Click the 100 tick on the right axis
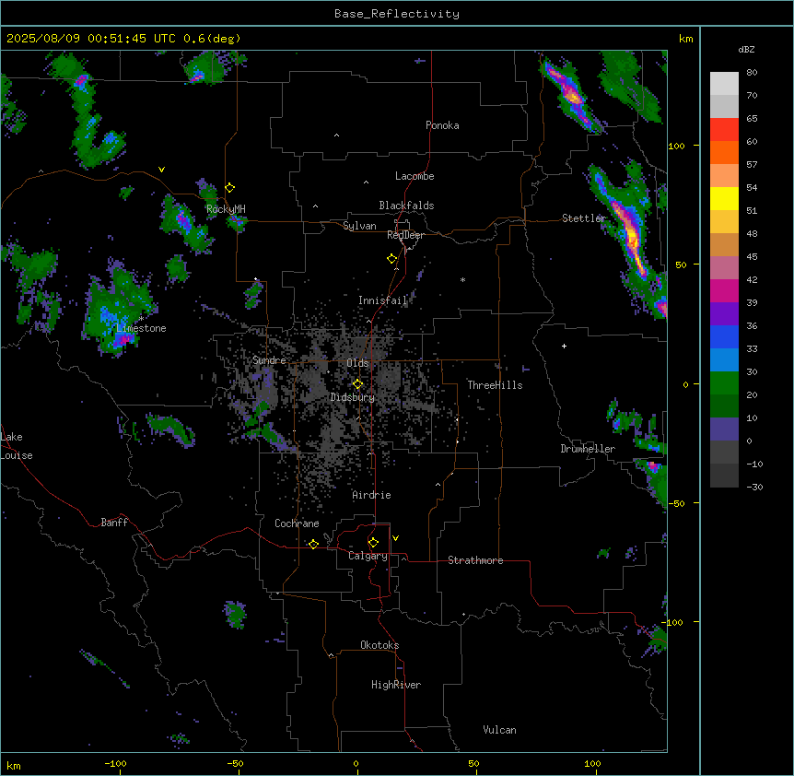Screen dimensions: 794x776 pos(676,146)
